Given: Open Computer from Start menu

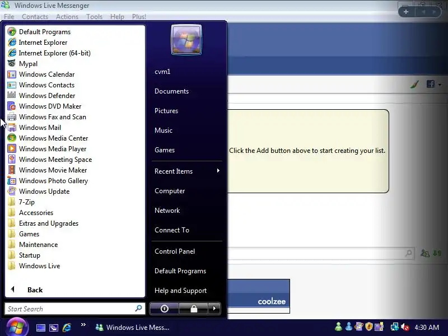Looking at the screenshot, I should 170,190.
